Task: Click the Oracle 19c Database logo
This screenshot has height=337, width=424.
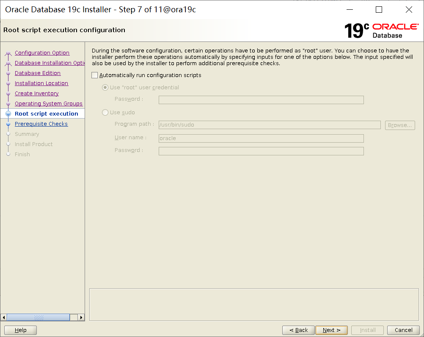Action: (x=381, y=30)
